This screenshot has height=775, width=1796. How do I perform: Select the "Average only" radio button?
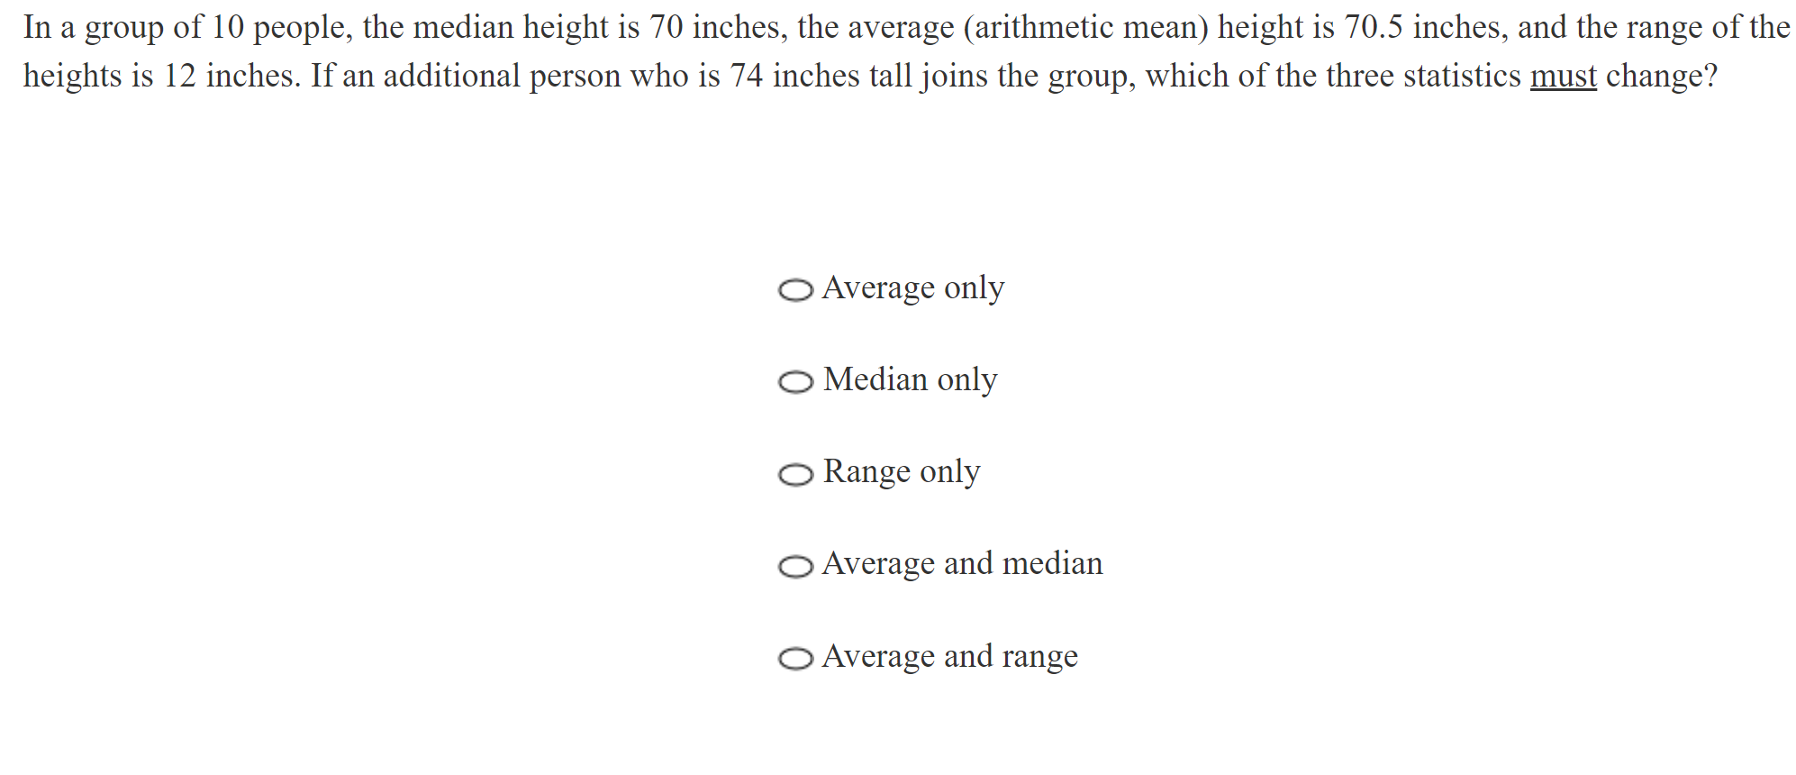(795, 290)
